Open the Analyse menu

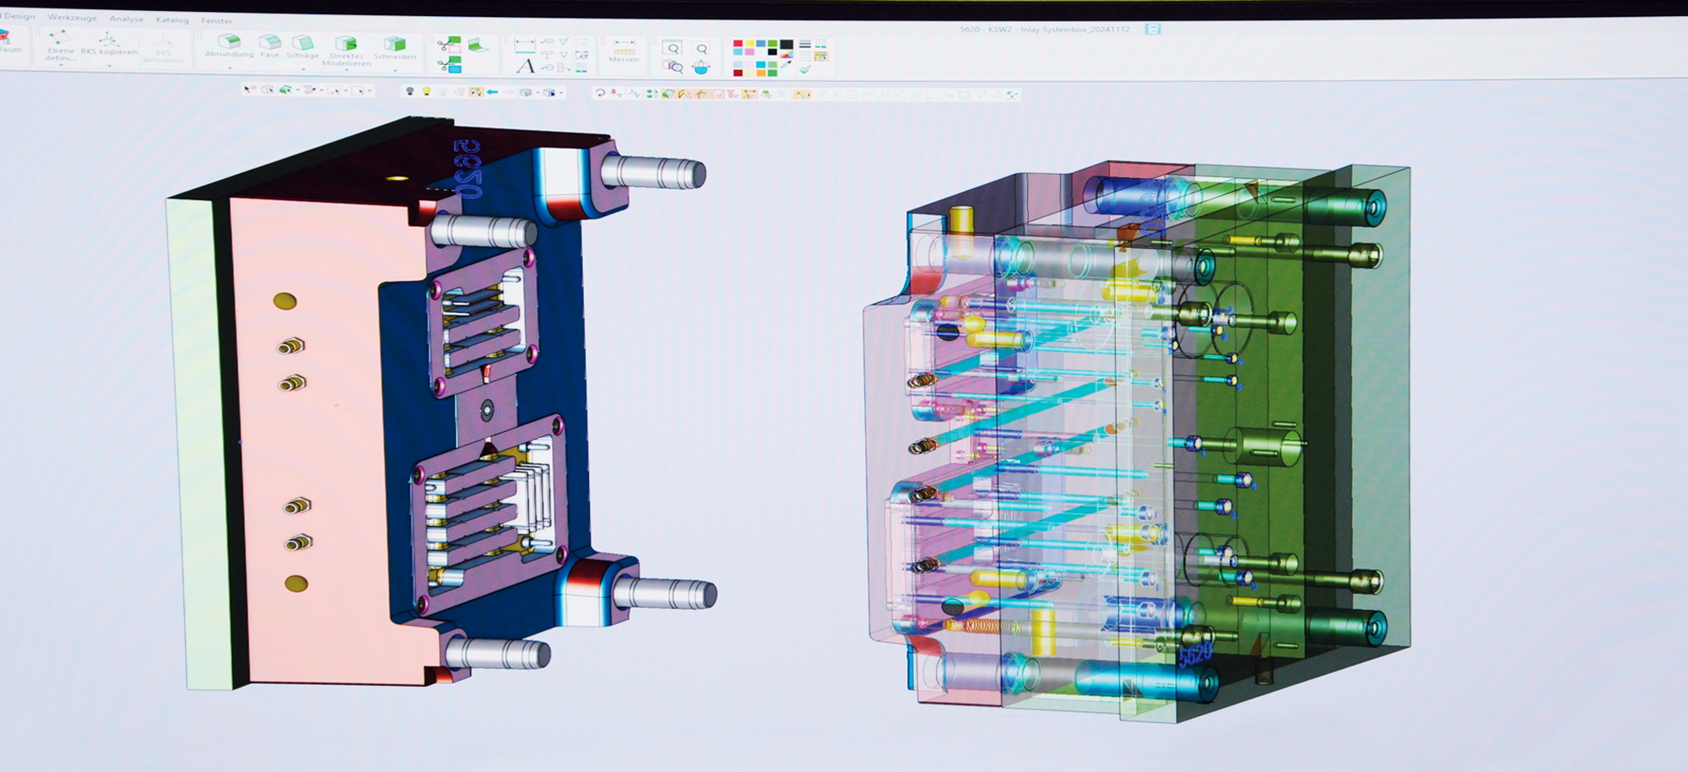click(x=126, y=19)
